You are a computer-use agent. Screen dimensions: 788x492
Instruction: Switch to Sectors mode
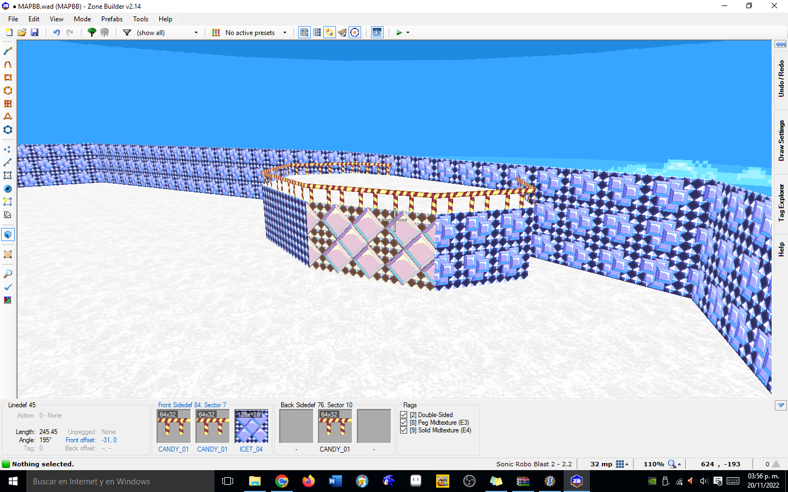tap(8, 175)
